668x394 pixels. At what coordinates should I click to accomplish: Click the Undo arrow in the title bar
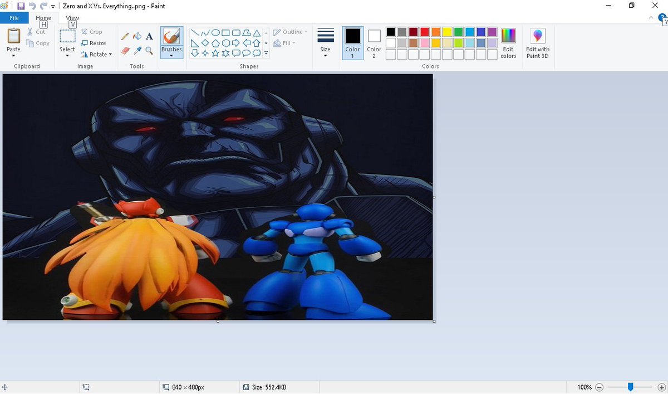pyautogui.click(x=32, y=6)
